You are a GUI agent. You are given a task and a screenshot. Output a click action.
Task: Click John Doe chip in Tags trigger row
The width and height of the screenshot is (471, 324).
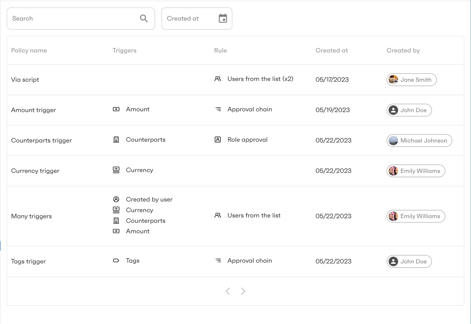tap(409, 261)
